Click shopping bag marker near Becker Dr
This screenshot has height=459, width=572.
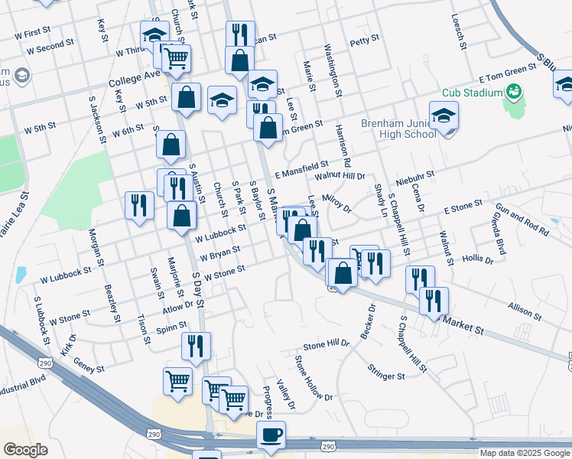pos(342,272)
